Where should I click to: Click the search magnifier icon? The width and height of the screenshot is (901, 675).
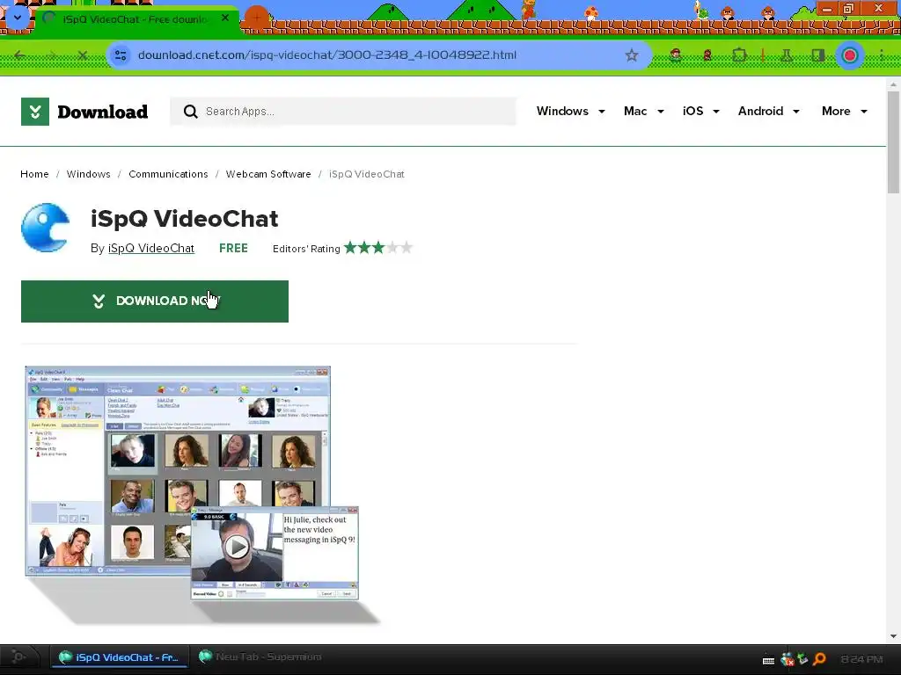[190, 112]
